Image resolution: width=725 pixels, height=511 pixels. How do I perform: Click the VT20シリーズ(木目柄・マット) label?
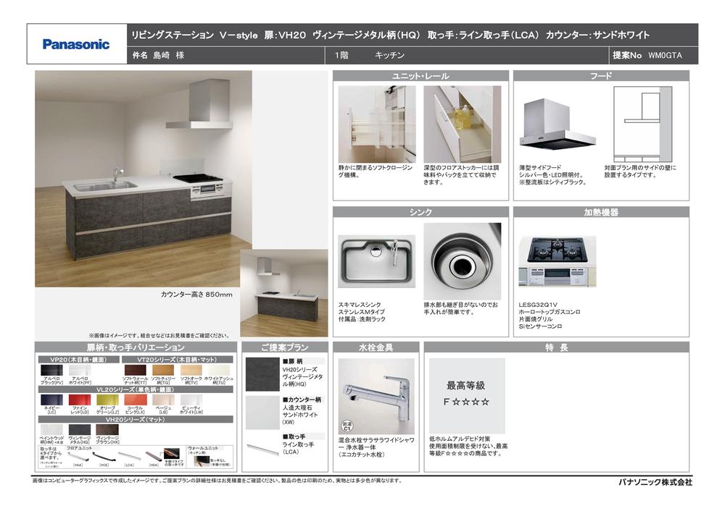[178, 360]
